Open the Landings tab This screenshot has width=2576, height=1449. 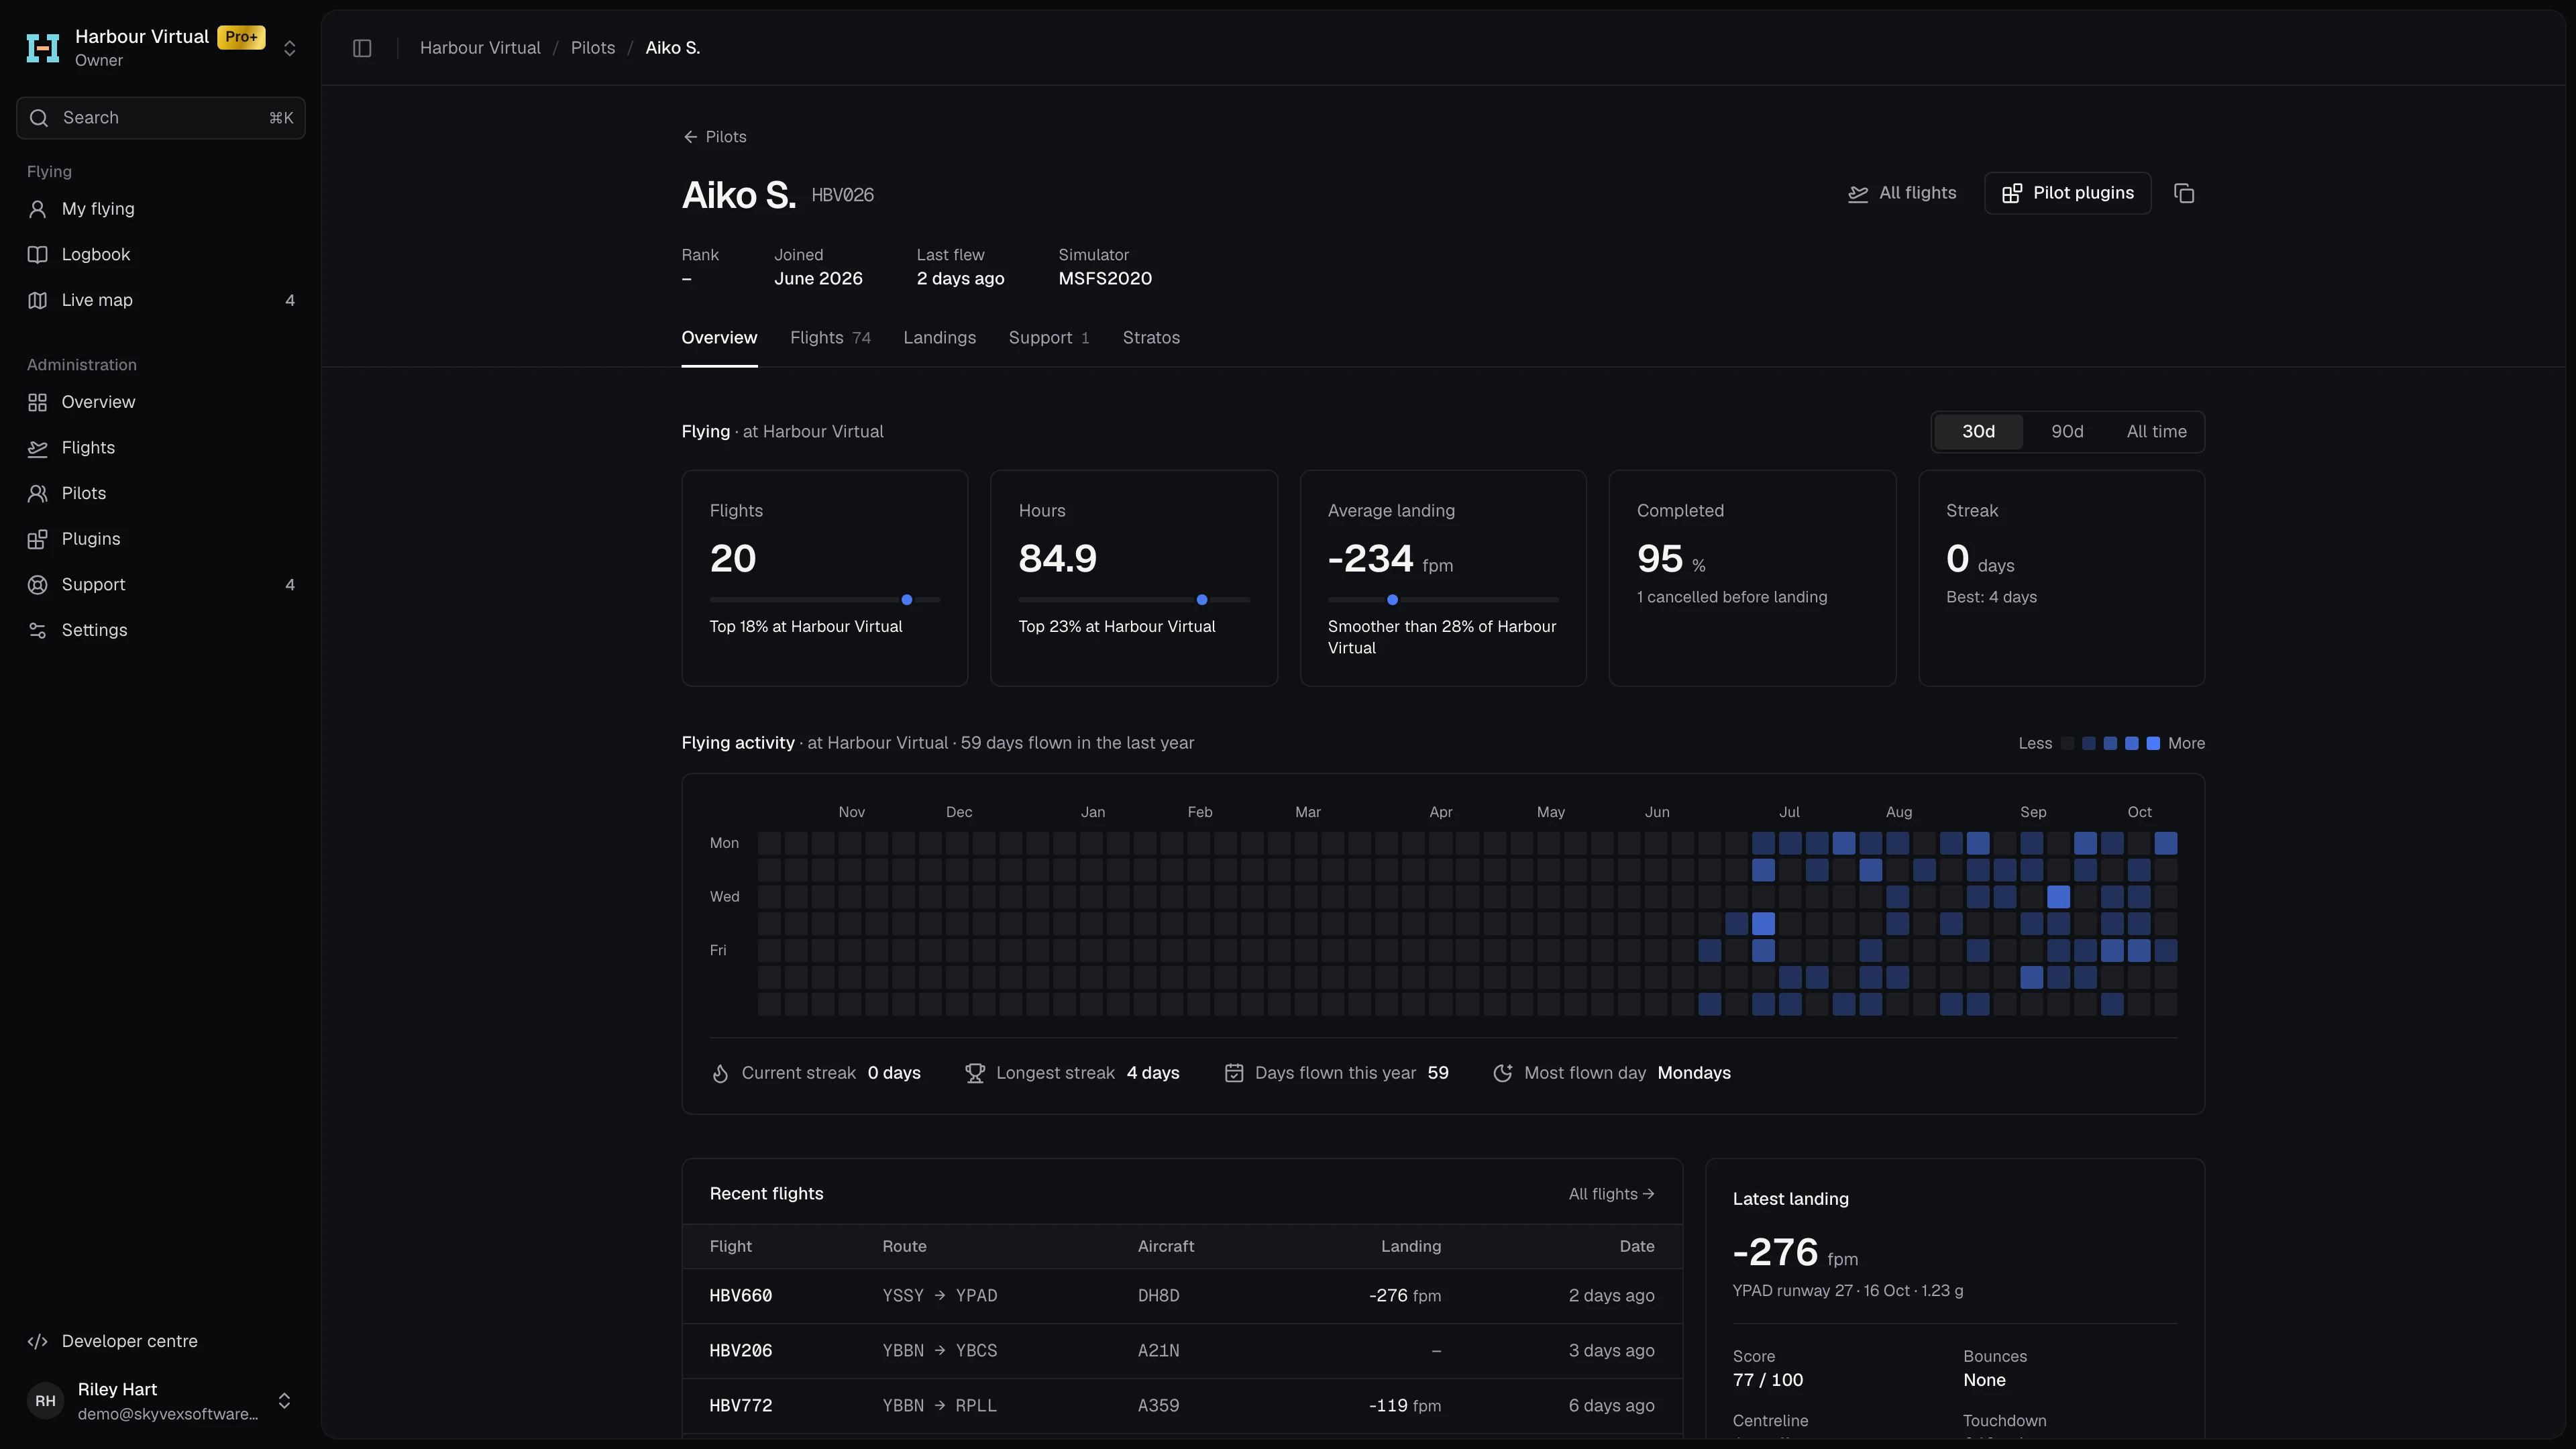(x=939, y=338)
